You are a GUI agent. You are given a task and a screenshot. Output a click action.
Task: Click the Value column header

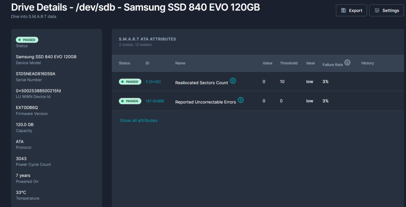click(268, 63)
